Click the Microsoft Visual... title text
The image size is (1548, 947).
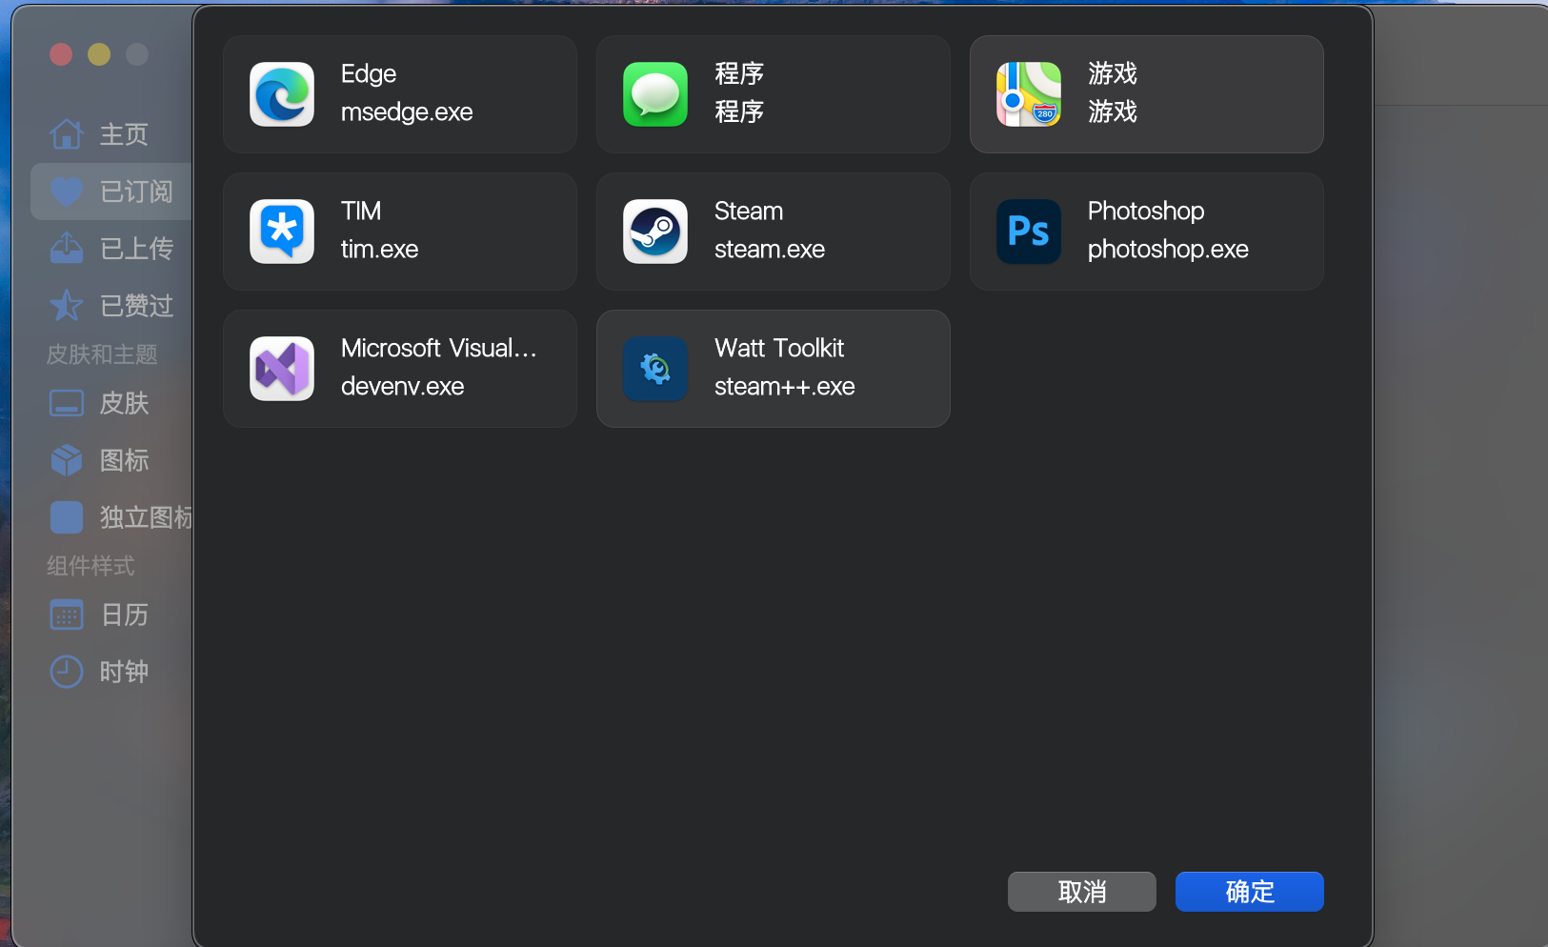point(438,348)
